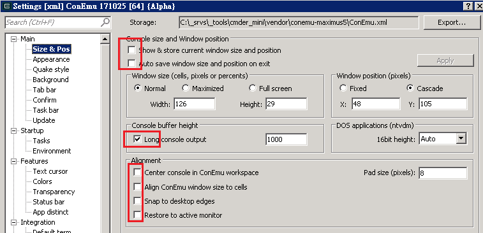Open the Size & Pos settings page
The height and width of the screenshot is (233, 483).
(52, 49)
